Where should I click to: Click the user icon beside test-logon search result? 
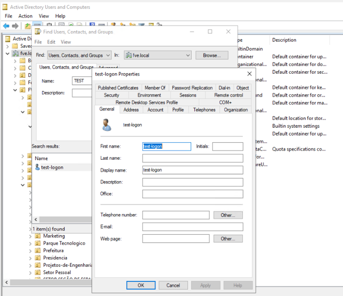(x=37, y=167)
